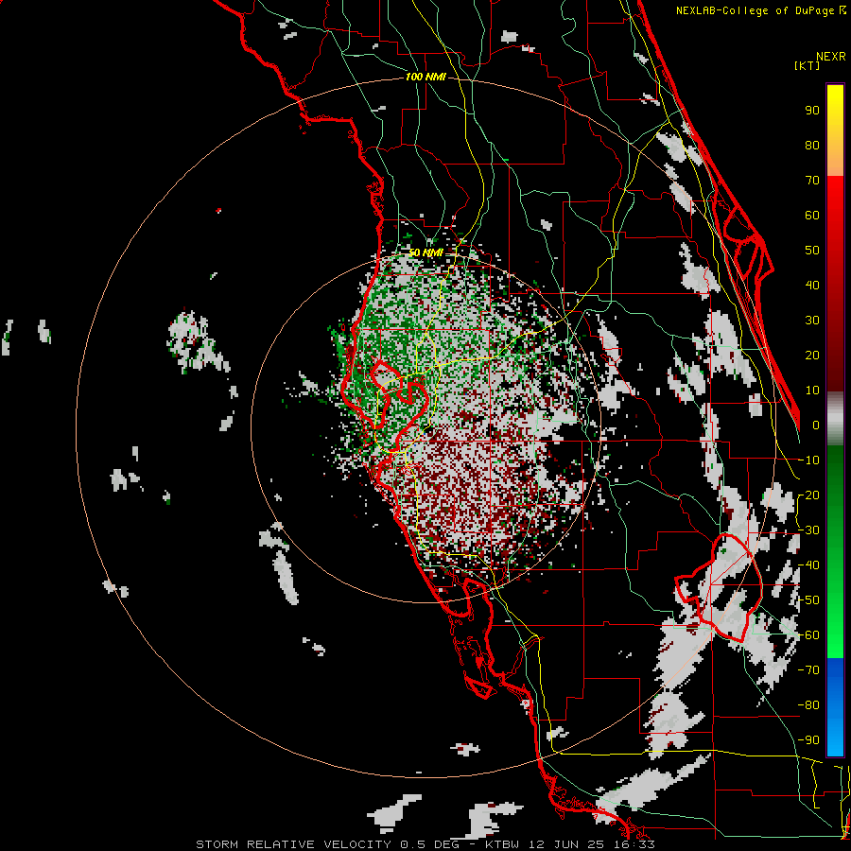The width and height of the screenshot is (851, 851).
Task: Click the 20 knots legend value
Action: 812,356
